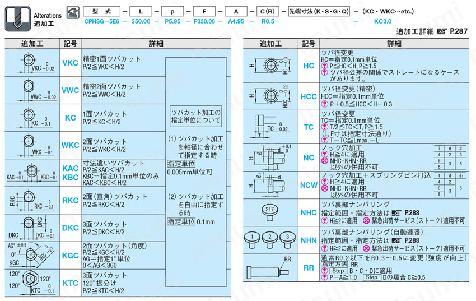This screenshot has height=301, width=476.
Task: Click the DKC code label
Action: (x=71, y=228)
